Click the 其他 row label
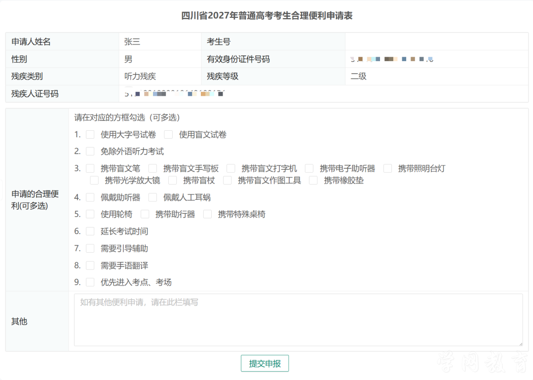Screen dimensions: 533x380 click(x=19, y=322)
